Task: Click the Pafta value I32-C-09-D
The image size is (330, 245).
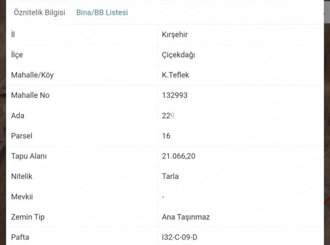Action: 179,237
